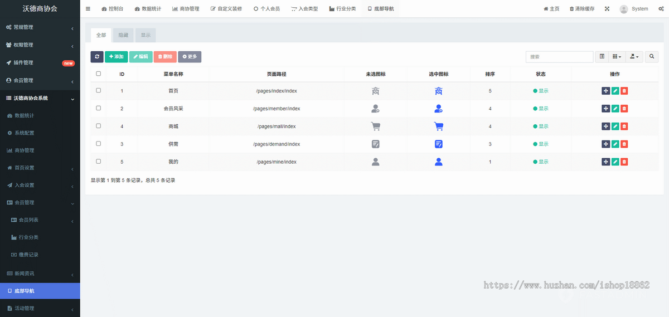Click the fullscreen expand icon in top bar
669x317 pixels.
607,9
